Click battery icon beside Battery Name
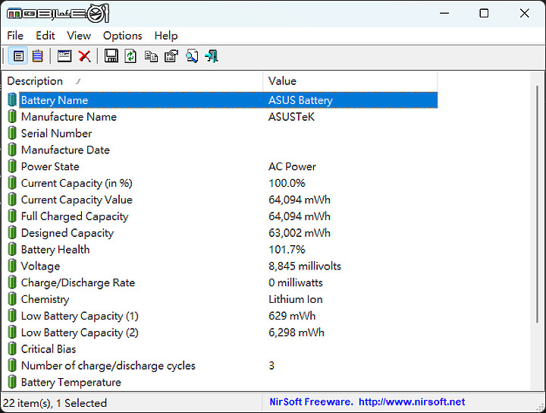The height and width of the screenshot is (413, 546). 12,100
